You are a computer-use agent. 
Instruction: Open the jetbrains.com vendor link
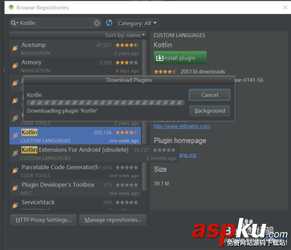point(182,126)
